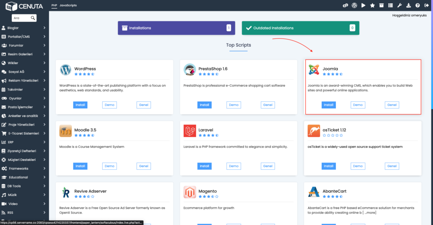Expand the Forumlar sidebar category
433x225 pixels.
24,46
